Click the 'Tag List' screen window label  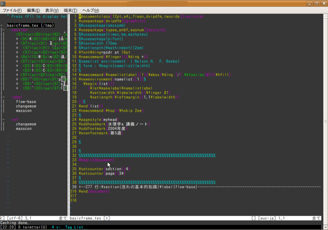(74, 227)
